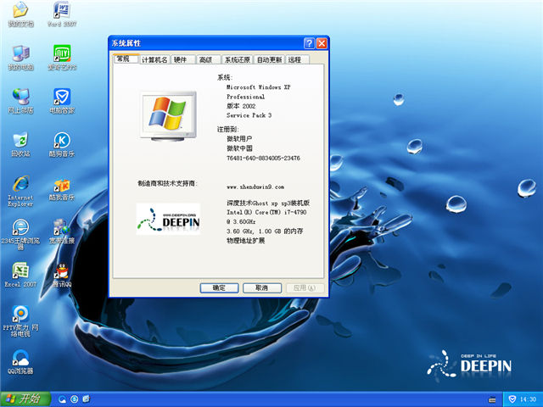Switch to the 自动更新 tab
The width and height of the screenshot is (543, 407).
pos(269,59)
